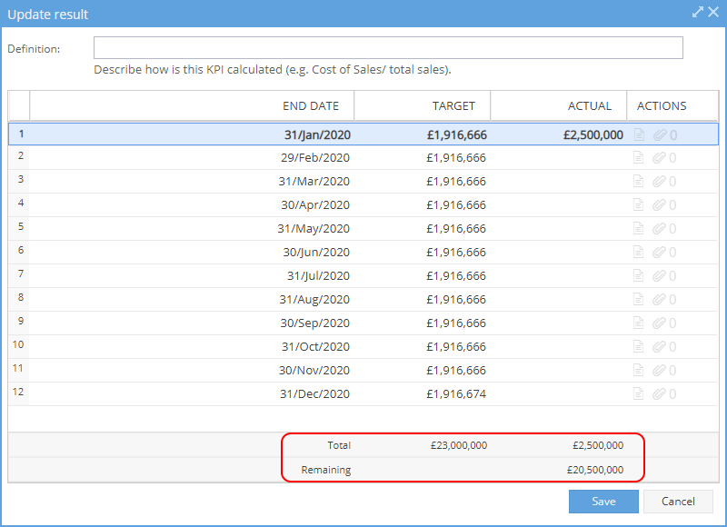The image size is (727, 527).
Task: Click the £1,916,674 target cell
Action: pos(423,394)
